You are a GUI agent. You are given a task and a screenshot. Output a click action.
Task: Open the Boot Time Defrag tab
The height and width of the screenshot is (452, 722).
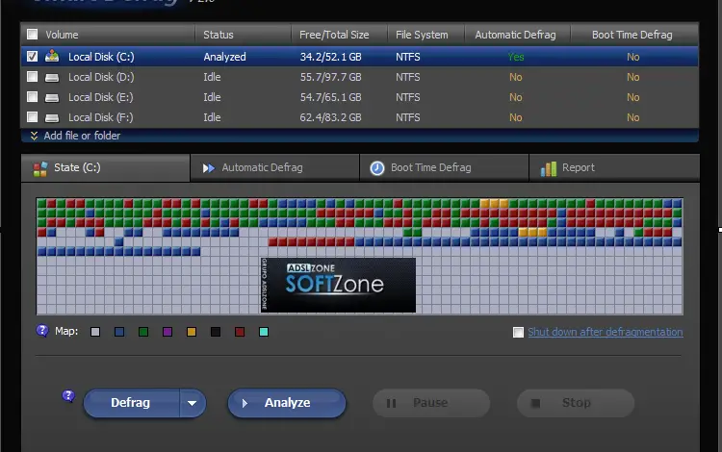tap(430, 167)
